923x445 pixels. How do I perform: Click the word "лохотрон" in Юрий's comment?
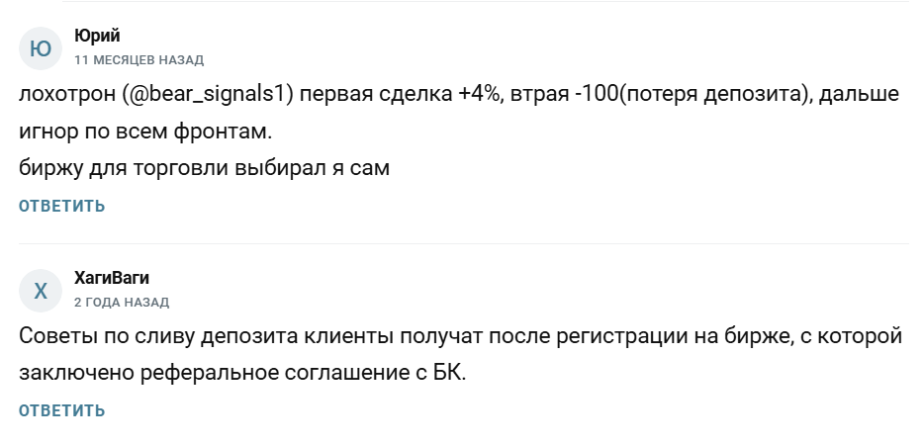(68, 96)
